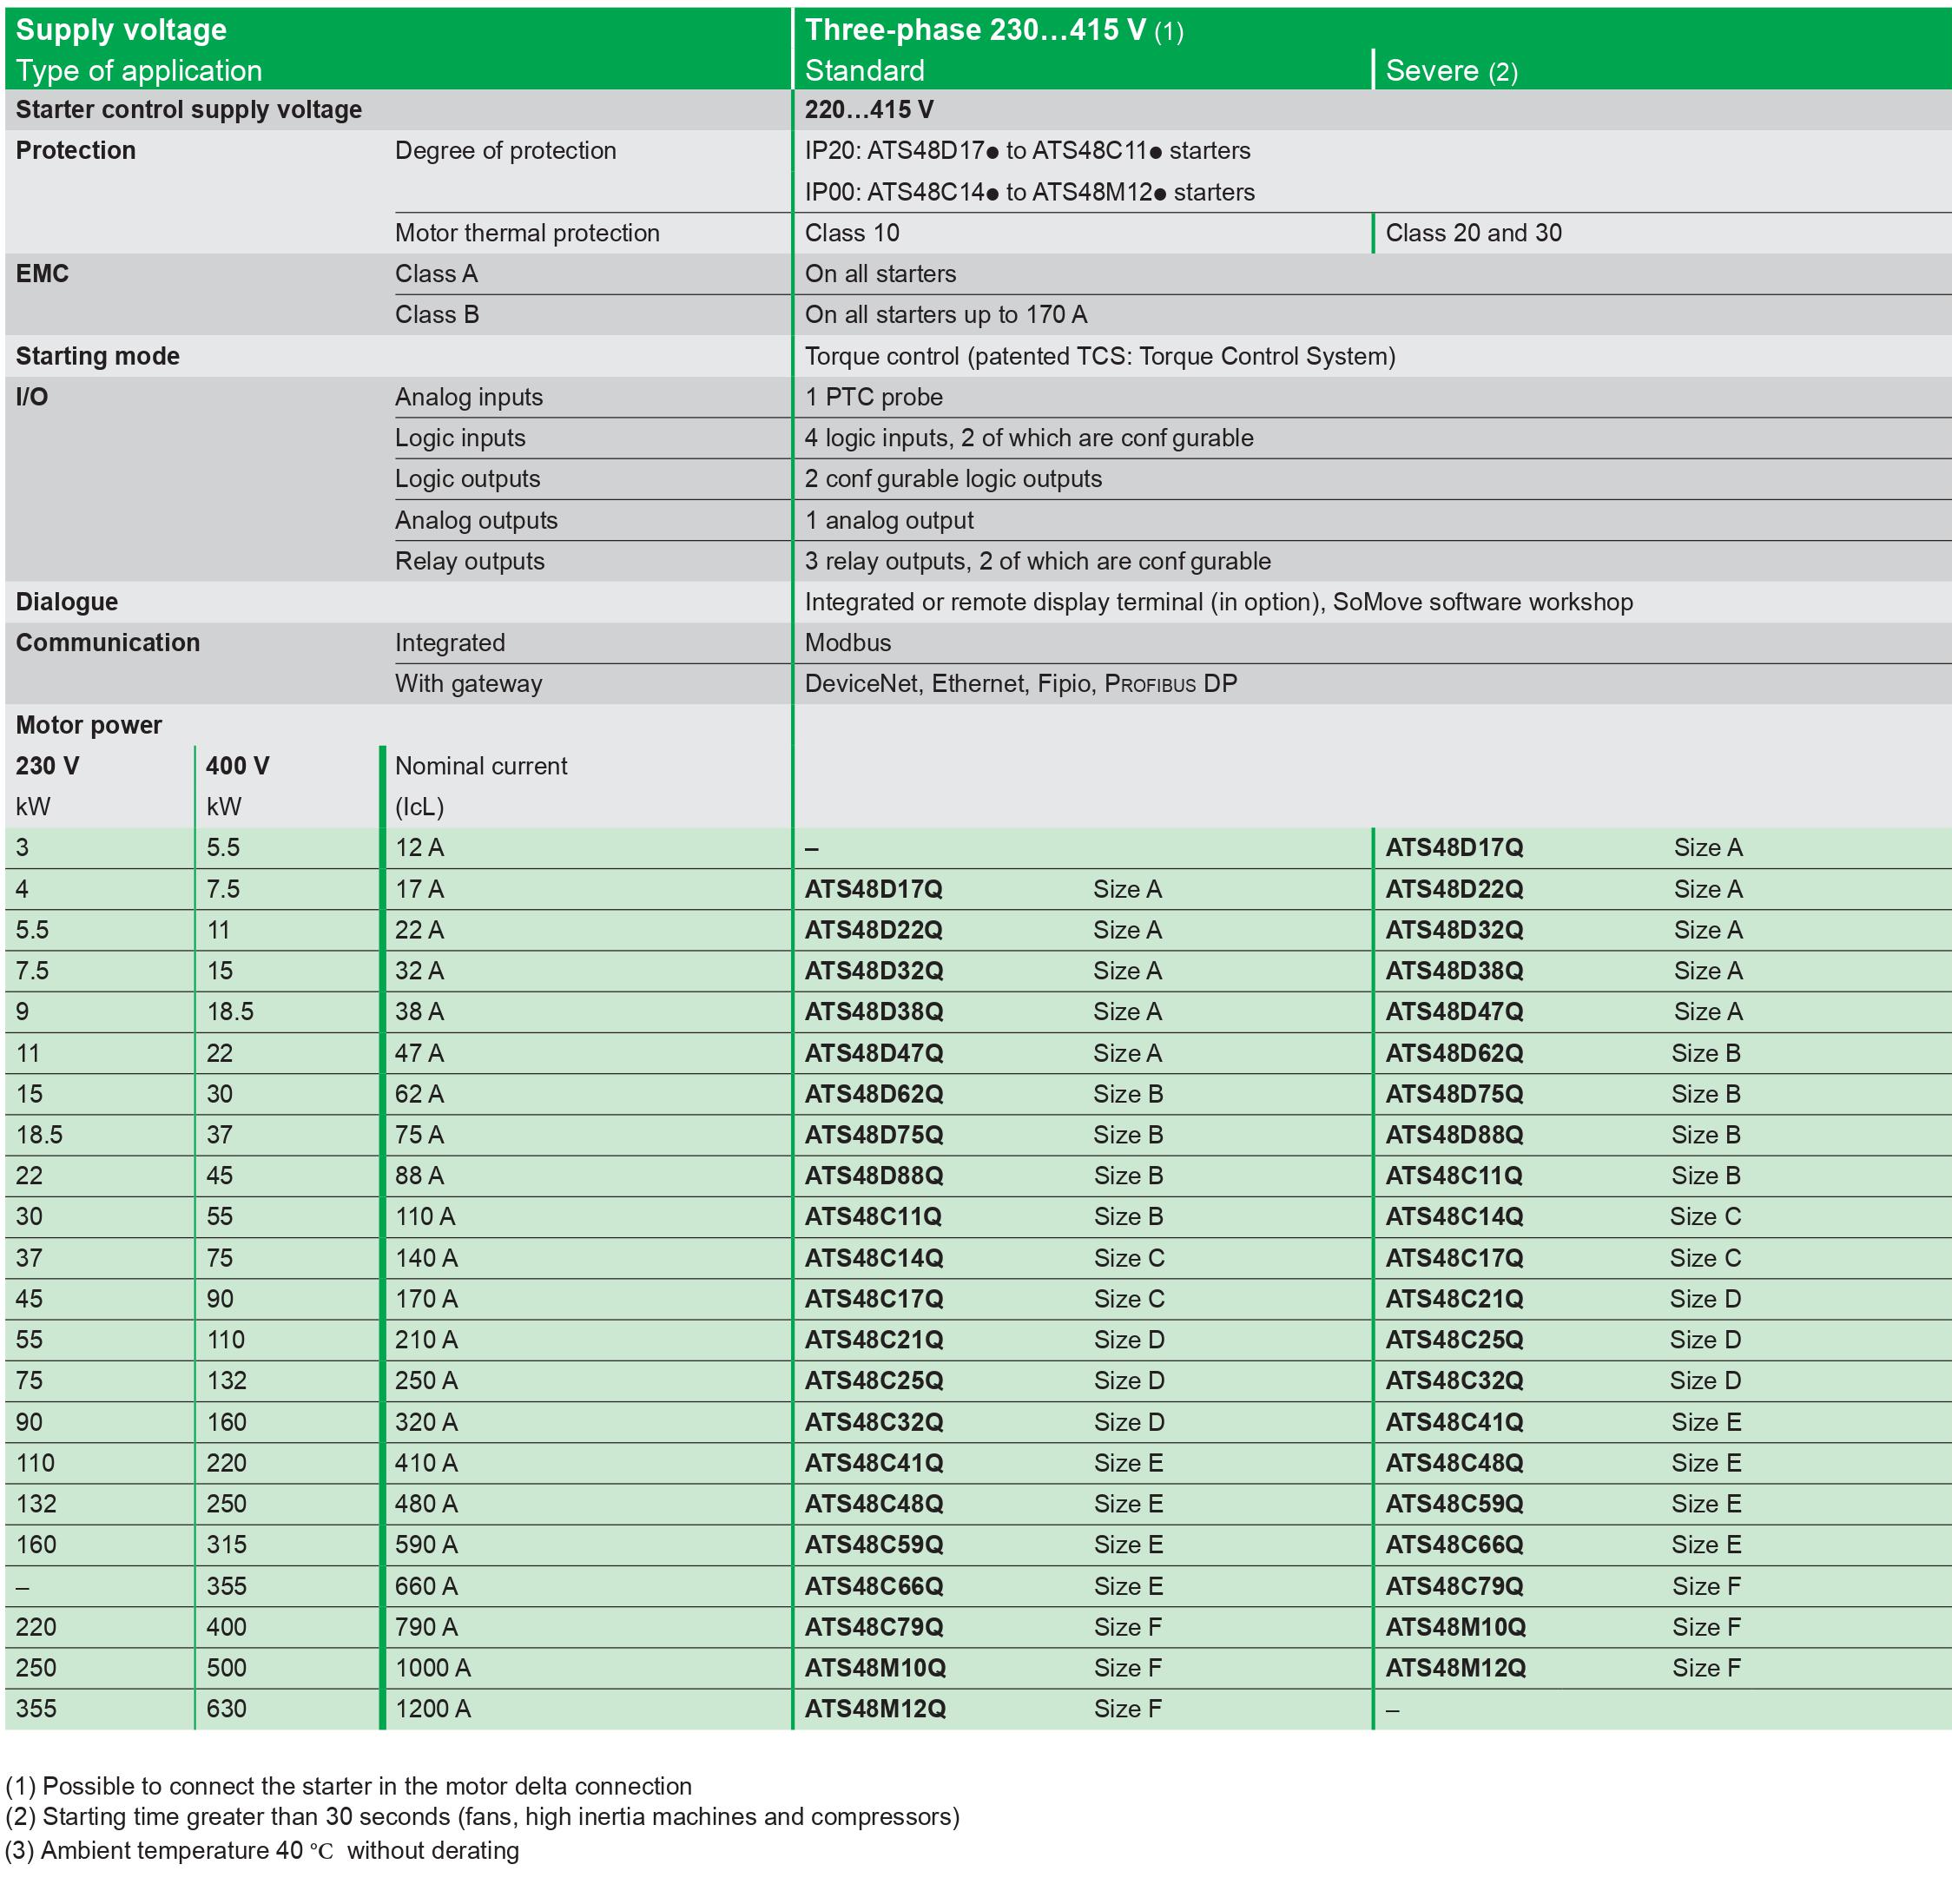This screenshot has height=1904, width=1952.
Task: Select '1 PTC probe' analog input value
Action: pos(873,397)
